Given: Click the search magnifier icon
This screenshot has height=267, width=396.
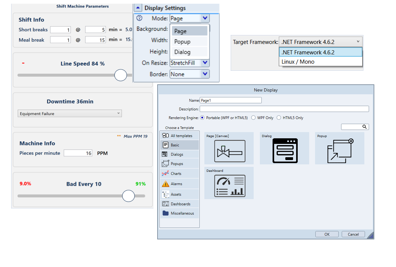Looking at the screenshot, I should [365, 127].
